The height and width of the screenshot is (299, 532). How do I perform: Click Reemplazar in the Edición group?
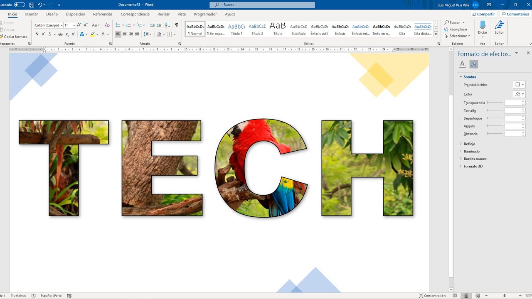pyautogui.click(x=456, y=29)
